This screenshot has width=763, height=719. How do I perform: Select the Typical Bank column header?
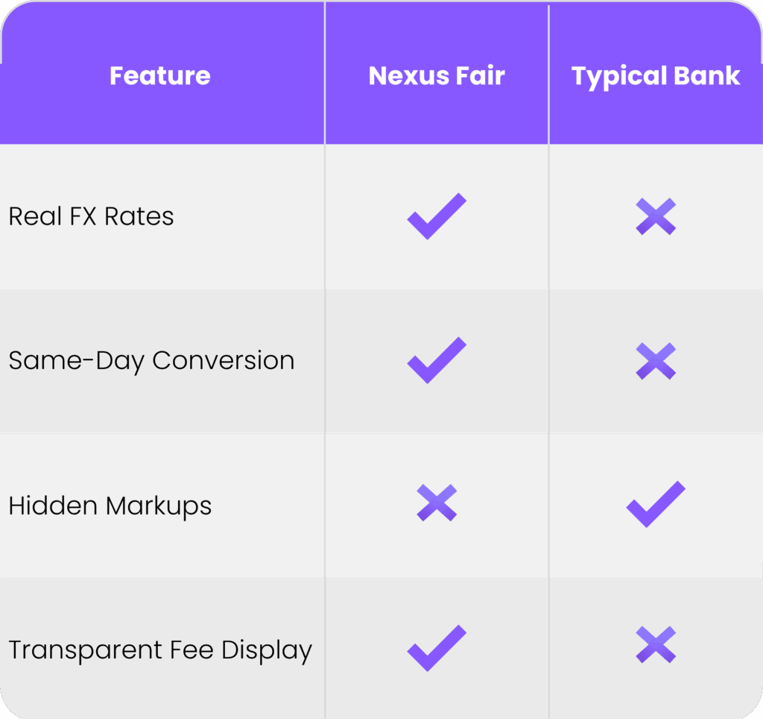(x=656, y=75)
